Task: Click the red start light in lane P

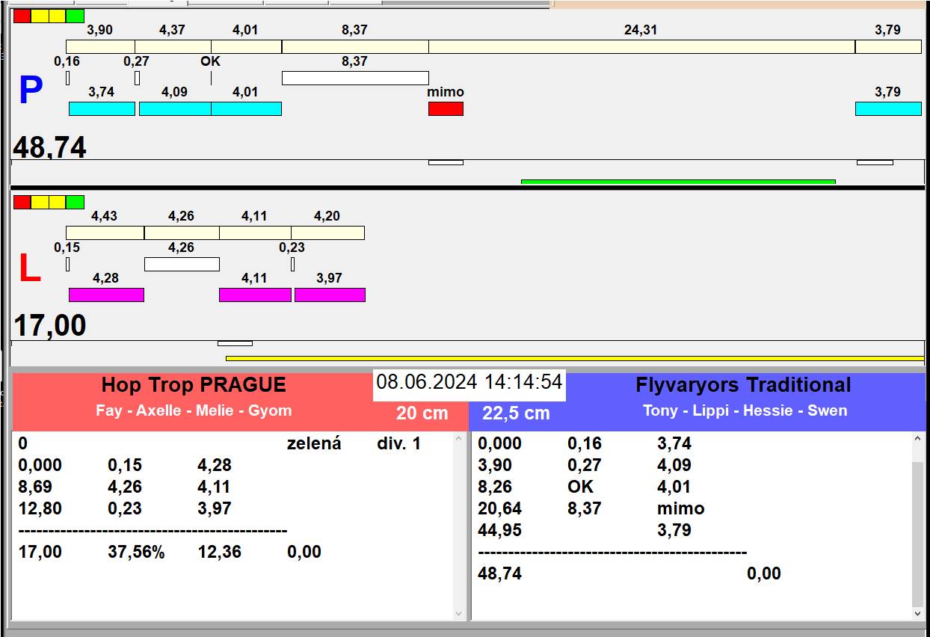Action: click(22, 16)
